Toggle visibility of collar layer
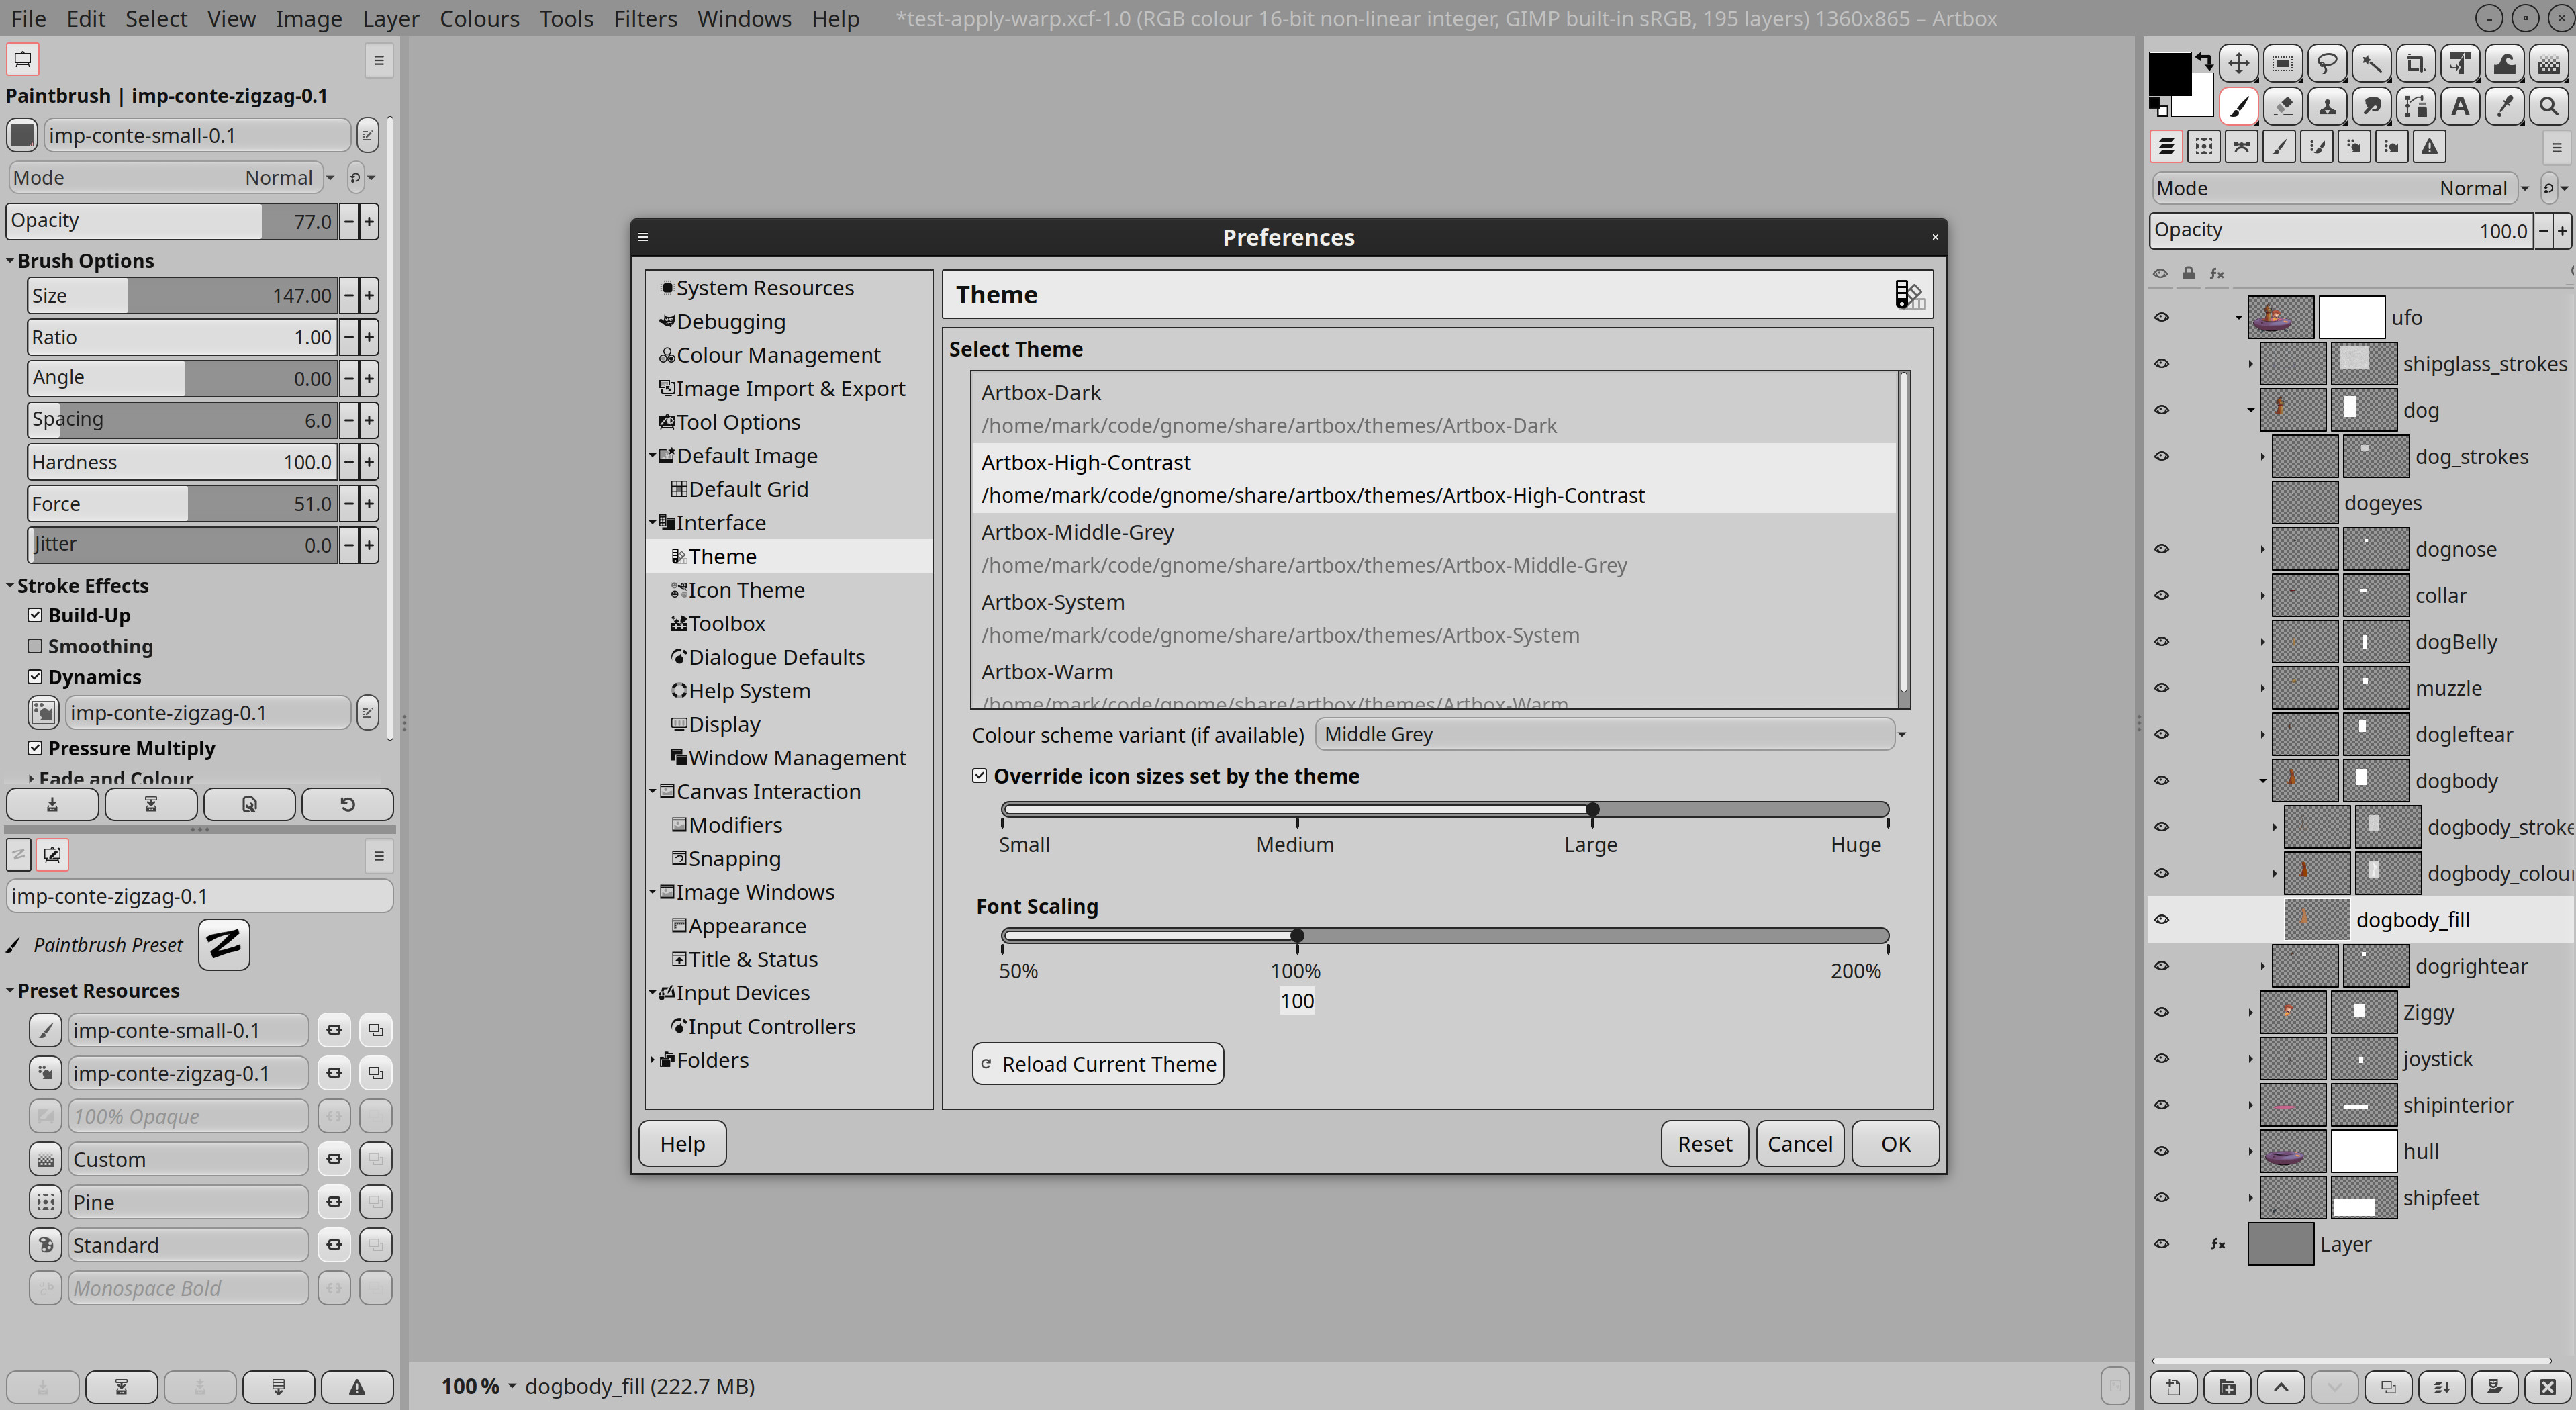 2163,596
